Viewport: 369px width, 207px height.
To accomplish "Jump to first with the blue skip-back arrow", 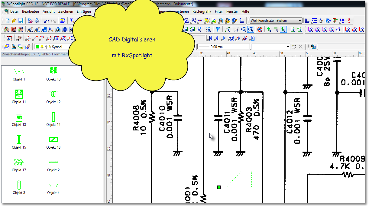I will point(210,38).
